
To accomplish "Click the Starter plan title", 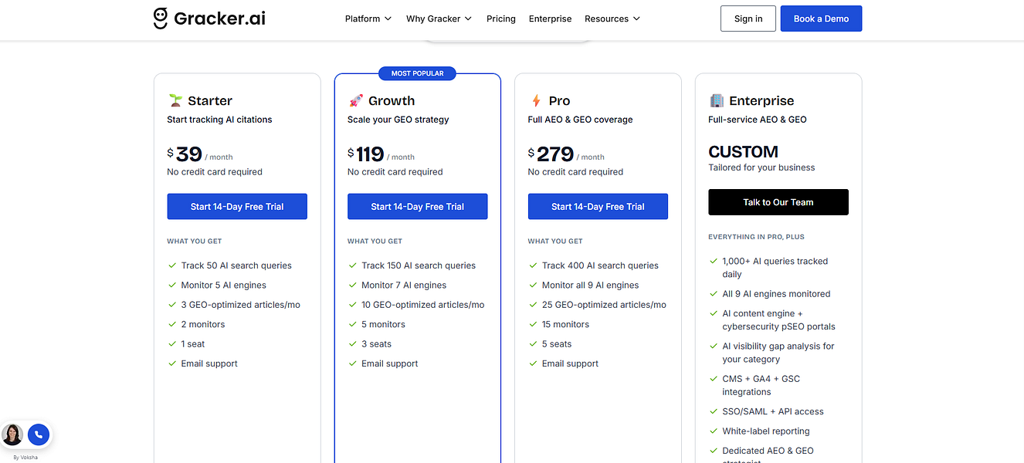I will click(210, 100).
